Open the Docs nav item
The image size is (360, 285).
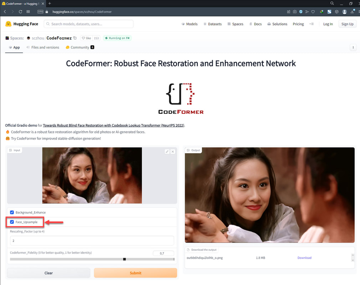click(x=256, y=24)
